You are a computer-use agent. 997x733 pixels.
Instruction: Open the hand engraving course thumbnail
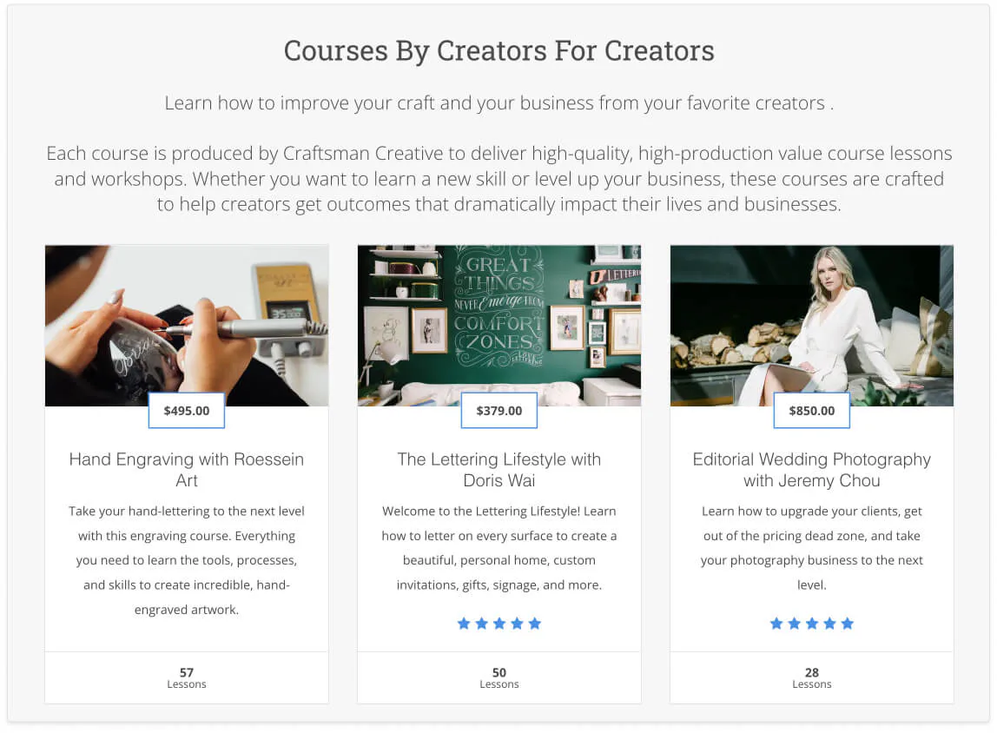[187, 326]
